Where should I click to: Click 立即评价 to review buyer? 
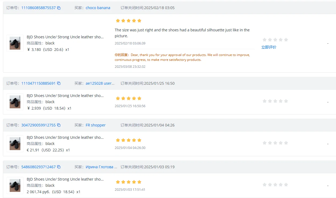269,47
